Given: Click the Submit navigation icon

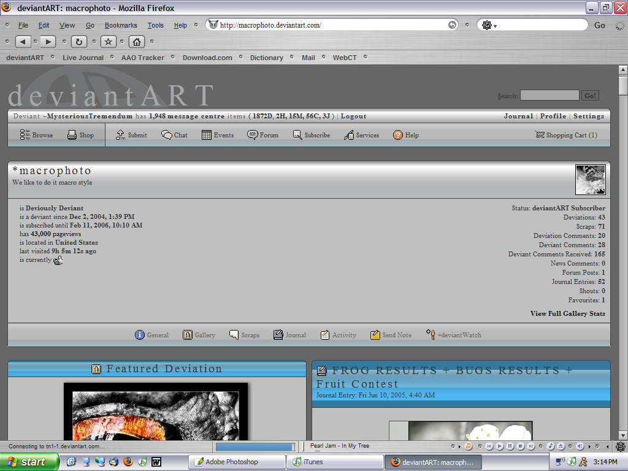Looking at the screenshot, I should (x=131, y=135).
